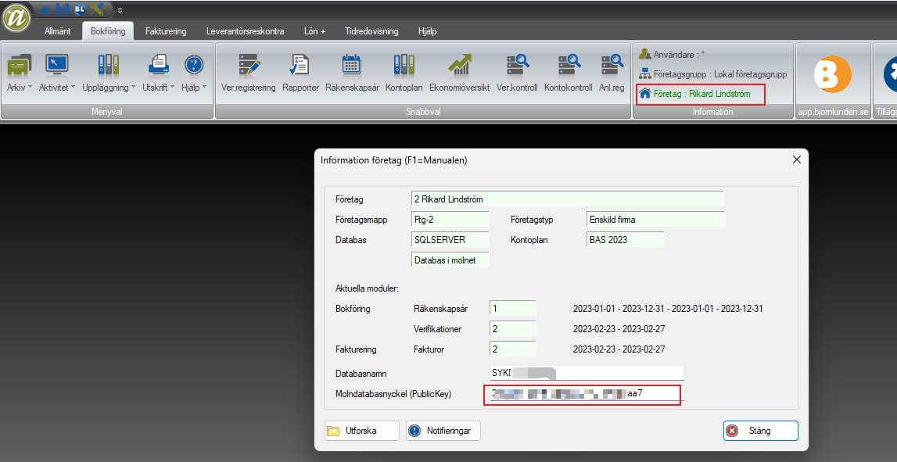
Task: Click the Fakturor count field
Action: 513,349
